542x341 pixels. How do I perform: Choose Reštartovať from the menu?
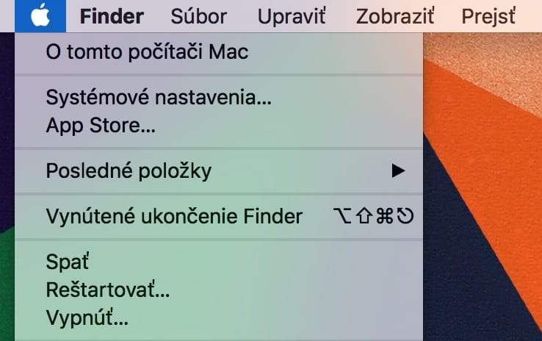point(219,290)
